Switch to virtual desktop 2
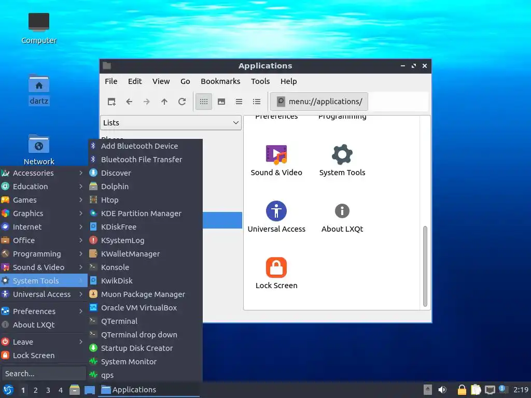Image resolution: width=531 pixels, height=398 pixels. (x=36, y=390)
